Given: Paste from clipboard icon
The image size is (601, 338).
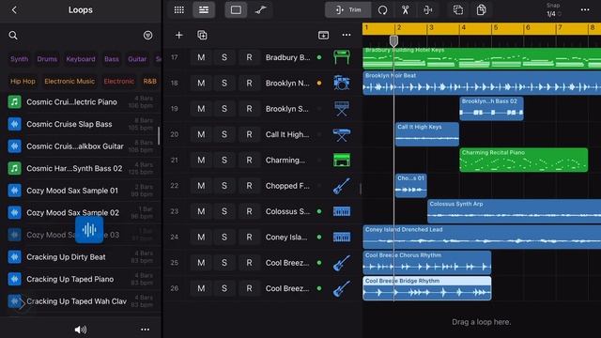Looking at the screenshot, I should [481, 10].
